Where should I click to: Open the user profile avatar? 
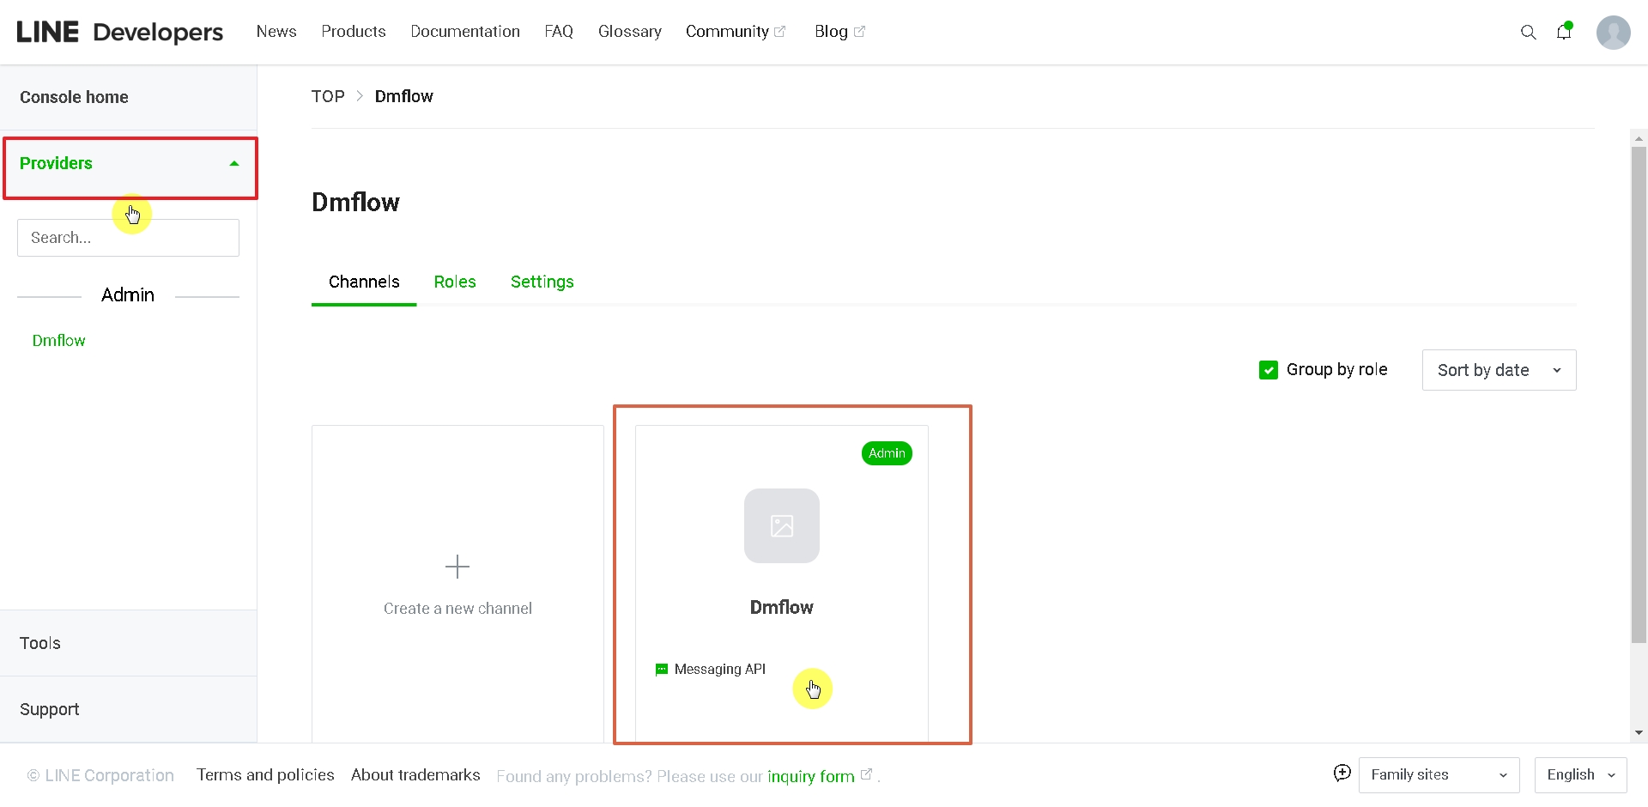(1613, 33)
